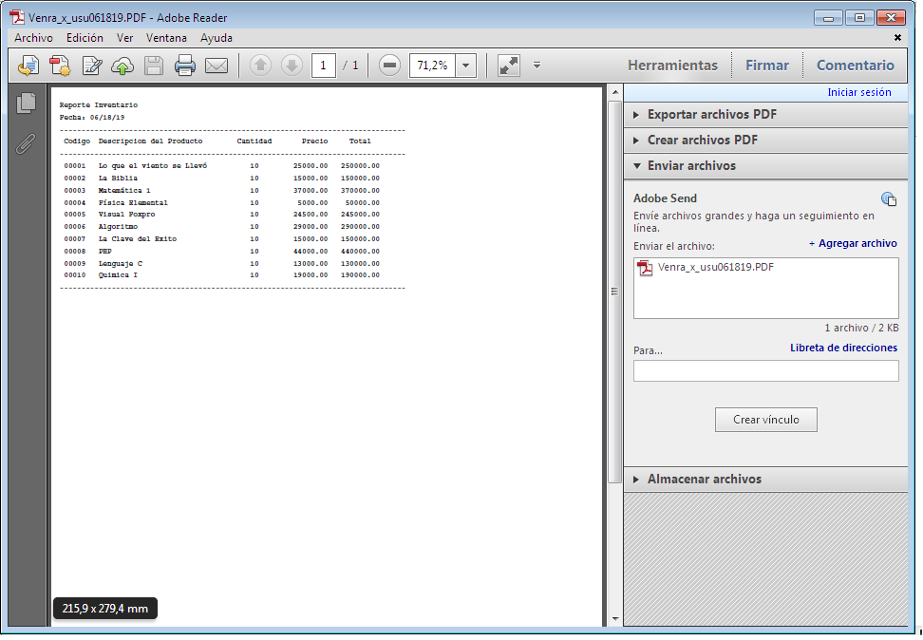The height and width of the screenshot is (640, 923).
Task: Click the page number input box
Action: coord(323,66)
